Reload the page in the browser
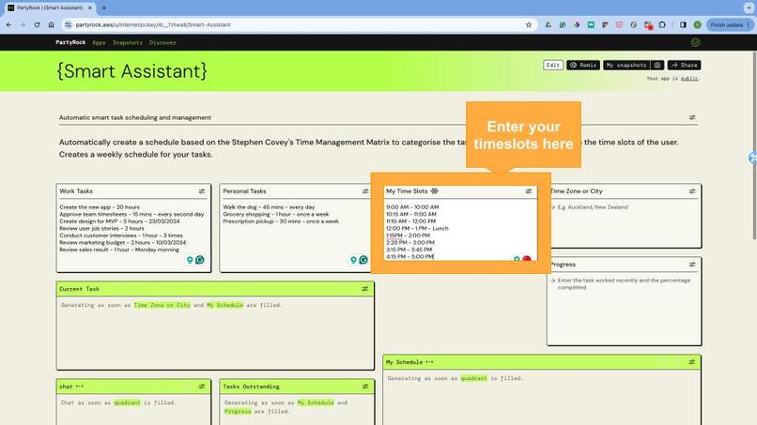Screen dimensions: 757x425 pyautogui.click(x=37, y=24)
